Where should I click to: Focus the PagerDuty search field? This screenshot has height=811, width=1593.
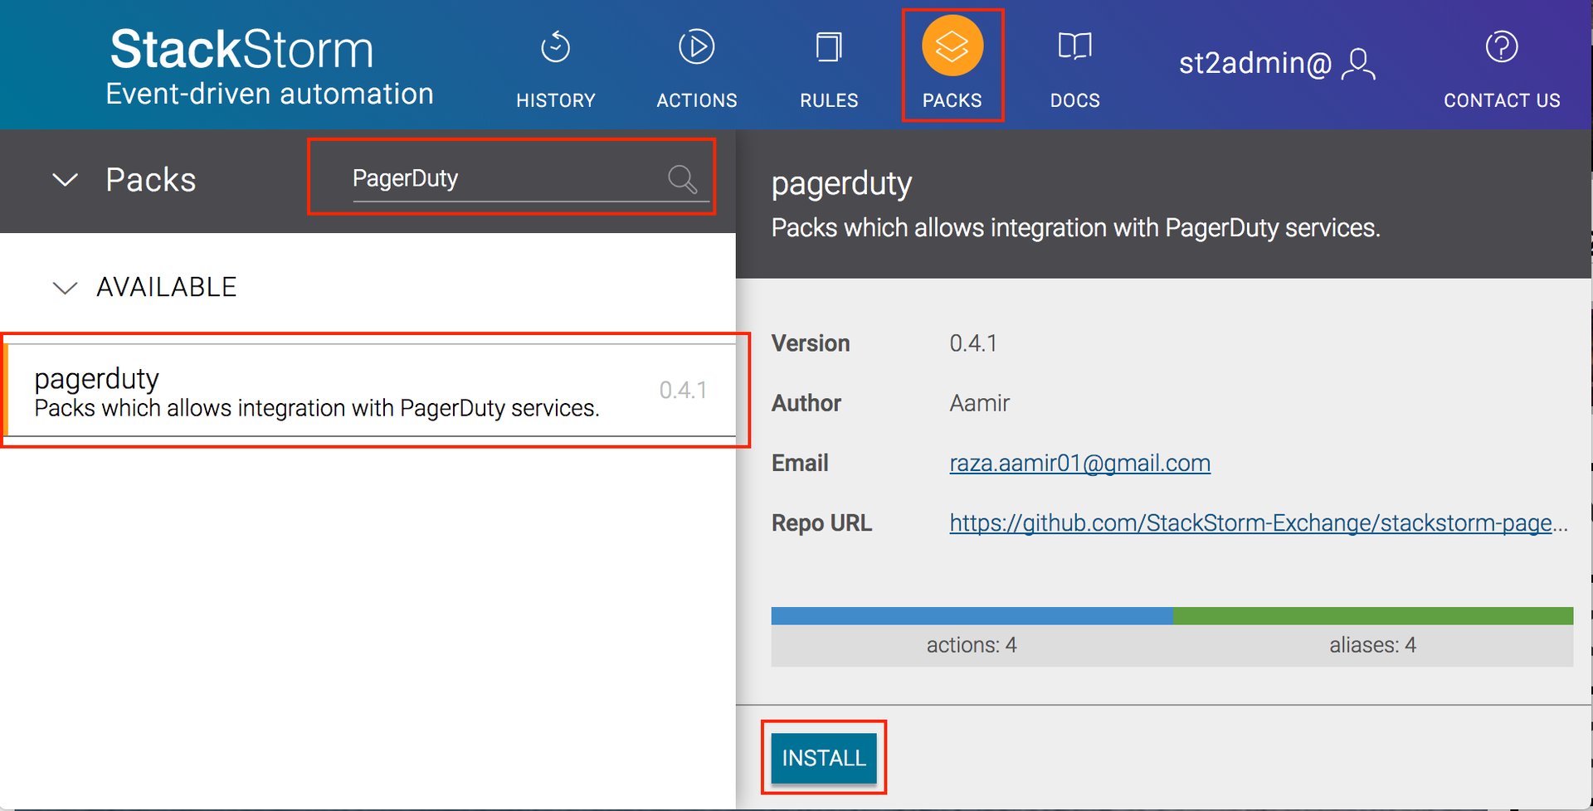498,178
